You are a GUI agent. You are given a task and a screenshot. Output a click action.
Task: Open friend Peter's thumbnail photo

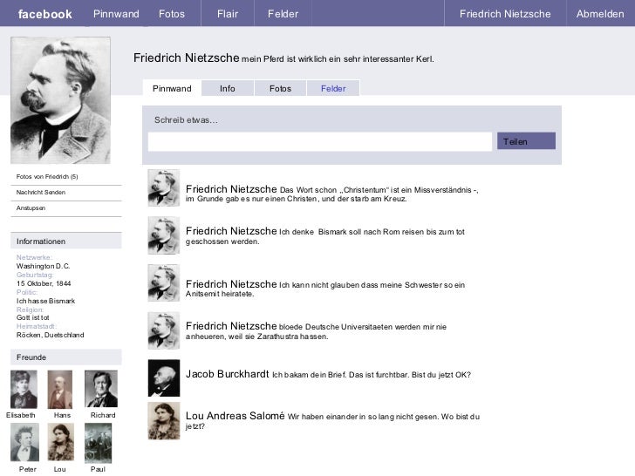24,442
